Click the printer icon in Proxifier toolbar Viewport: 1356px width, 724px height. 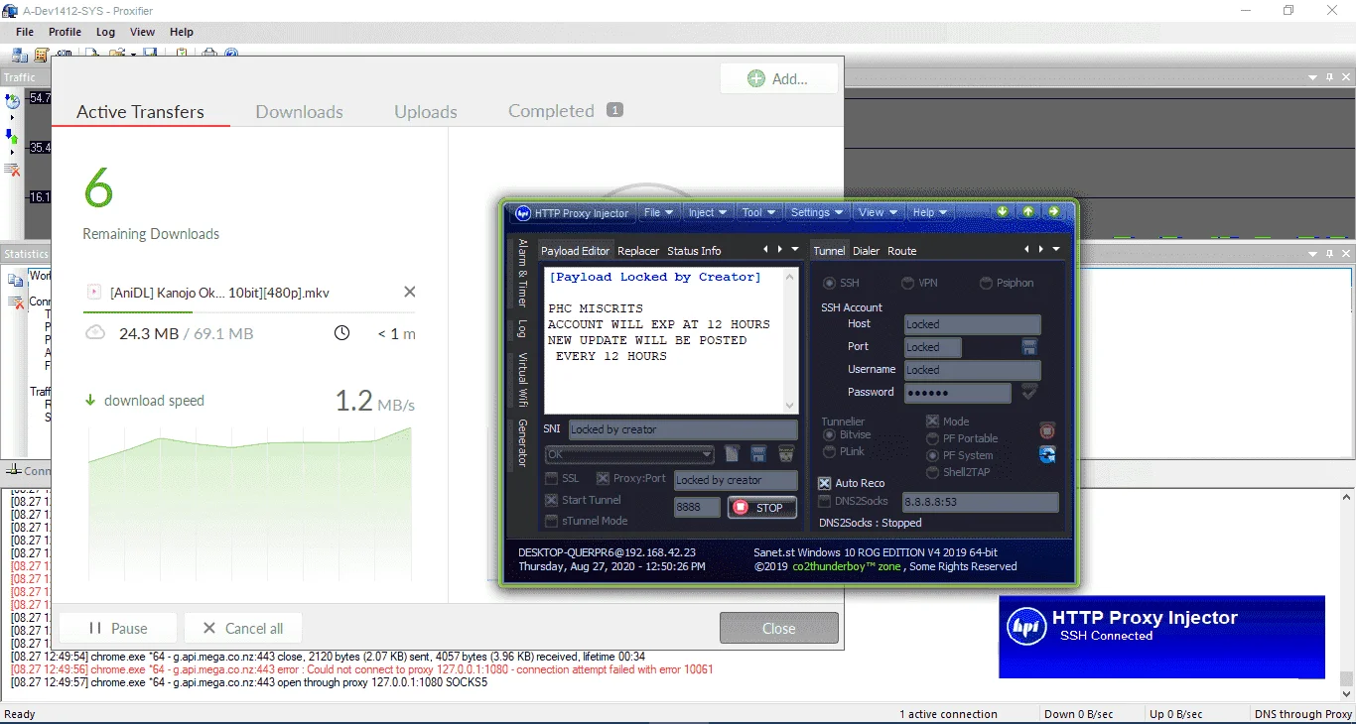tap(210, 53)
